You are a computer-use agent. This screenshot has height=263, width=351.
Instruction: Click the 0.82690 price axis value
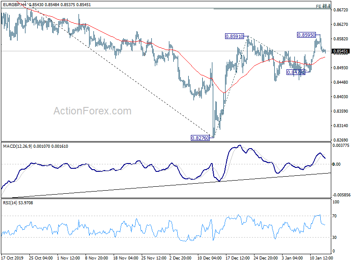coord(341,140)
